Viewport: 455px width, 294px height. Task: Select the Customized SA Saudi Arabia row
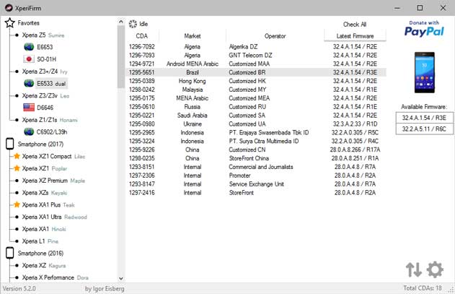(256, 115)
